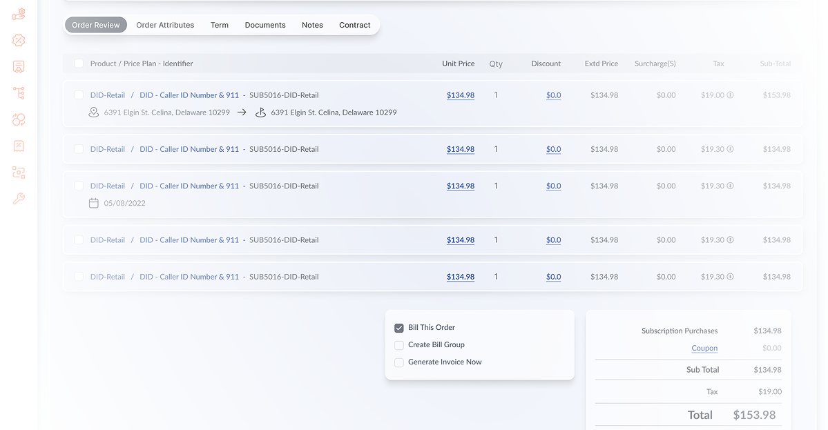Click the Coupon link in order summary
This screenshot has width=828, height=430.
[704, 349]
